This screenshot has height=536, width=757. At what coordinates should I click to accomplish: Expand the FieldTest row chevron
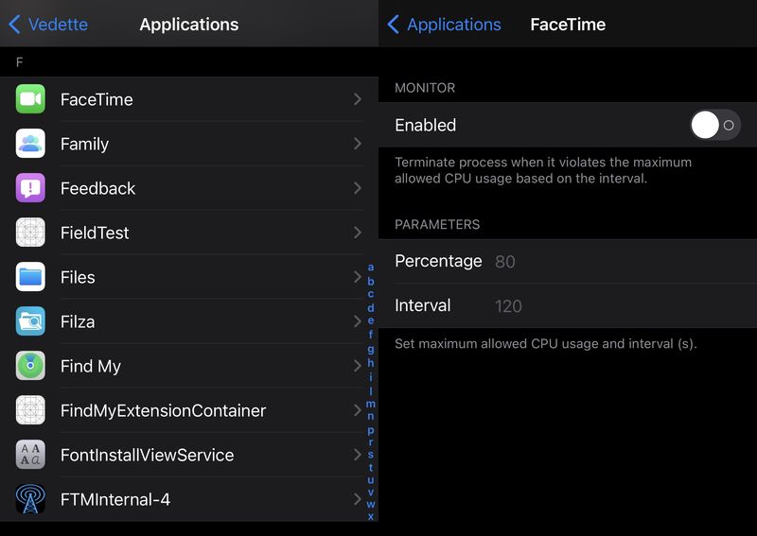point(358,233)
